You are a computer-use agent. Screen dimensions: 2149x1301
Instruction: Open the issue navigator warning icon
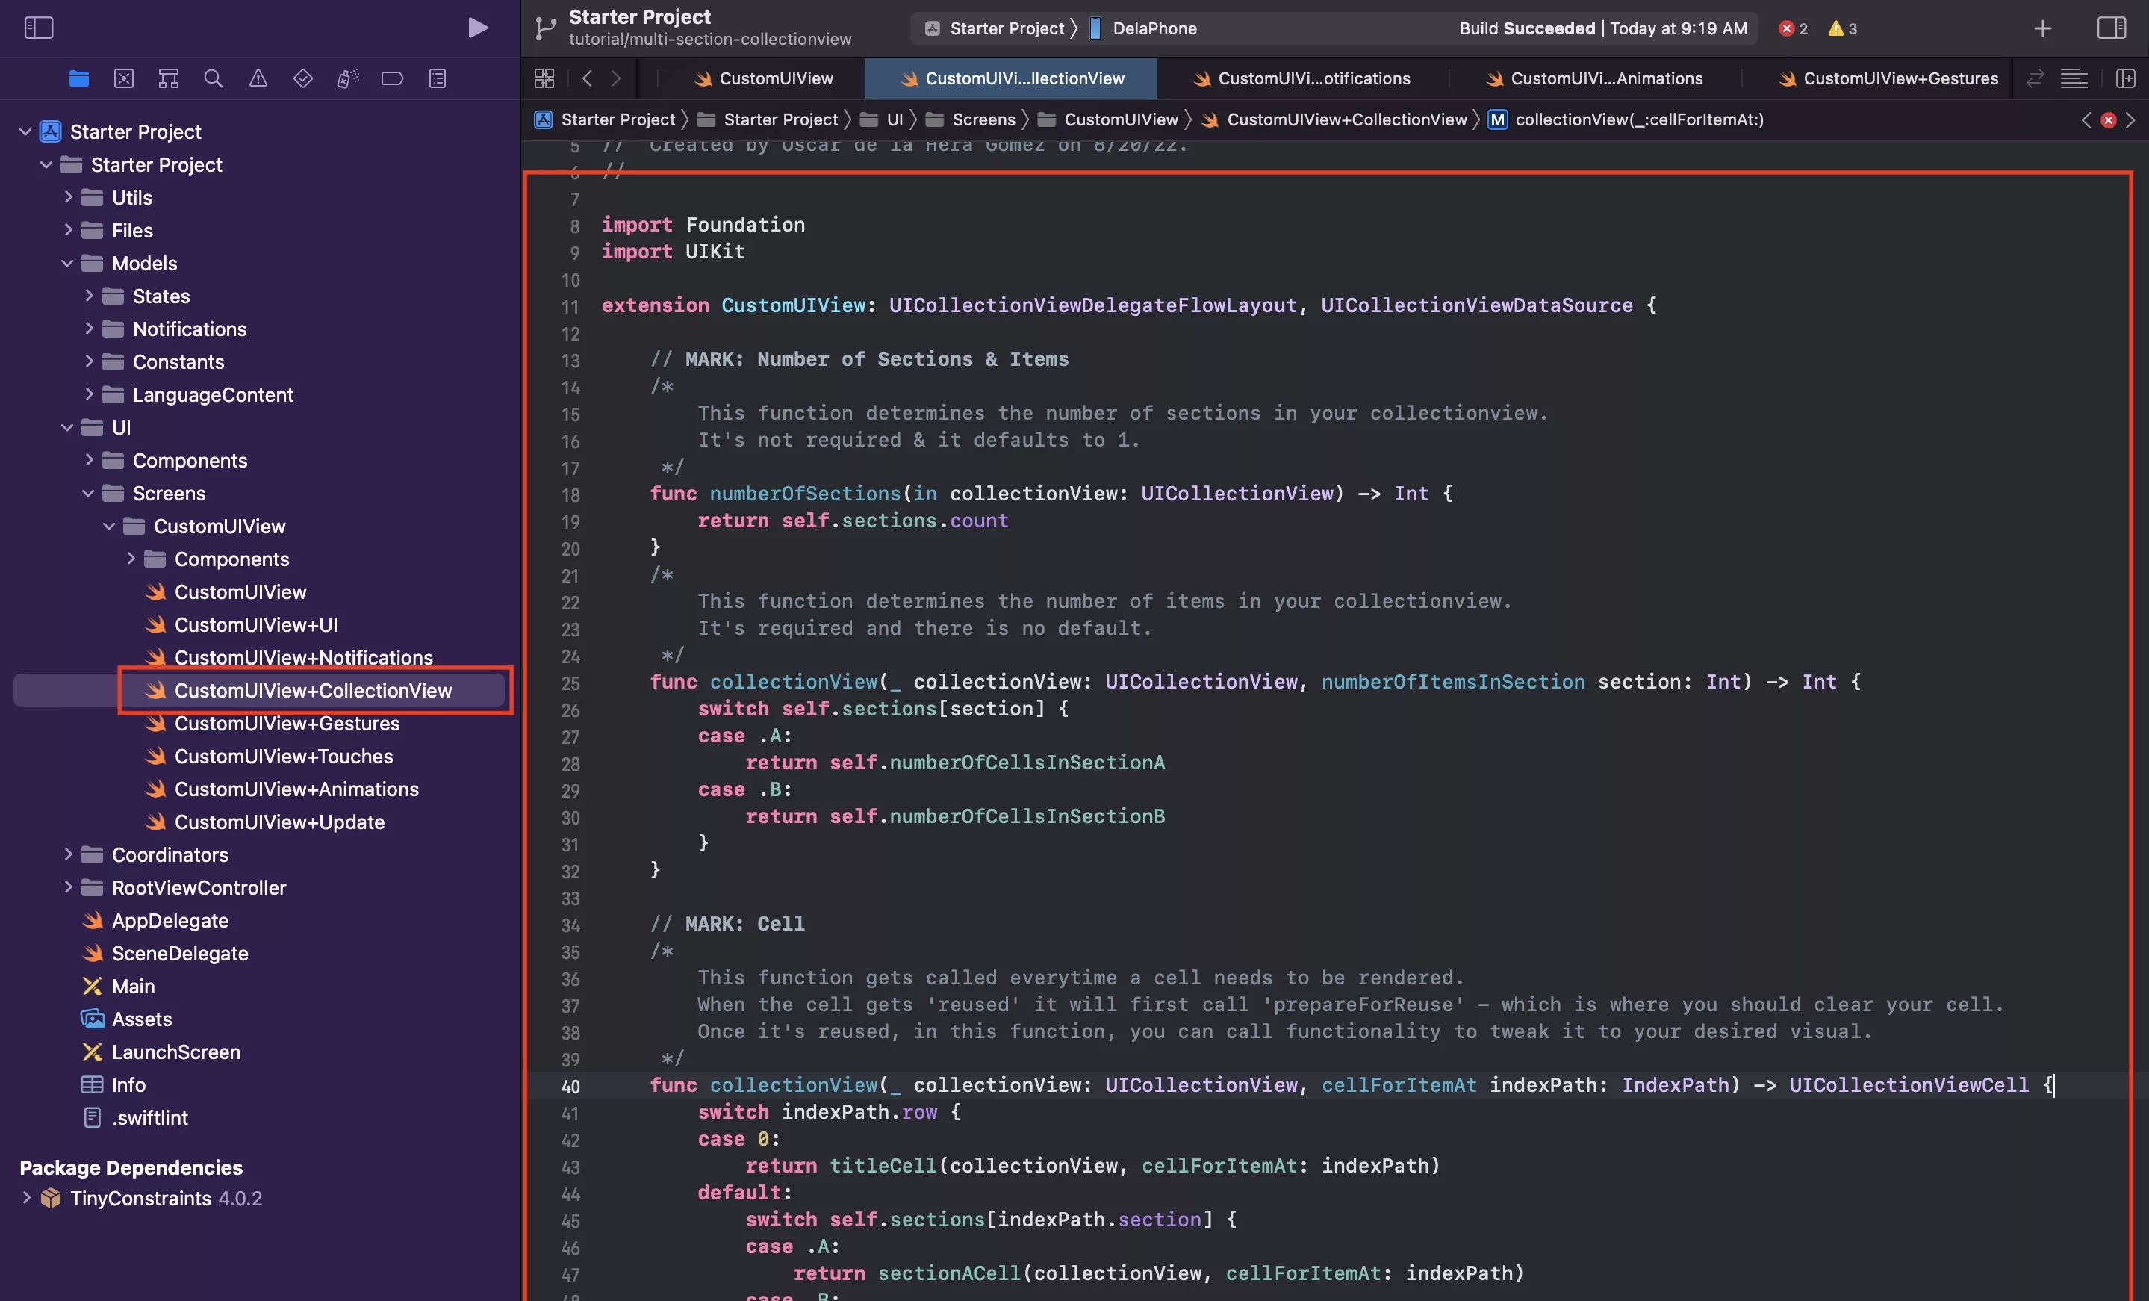click(258, 78)
